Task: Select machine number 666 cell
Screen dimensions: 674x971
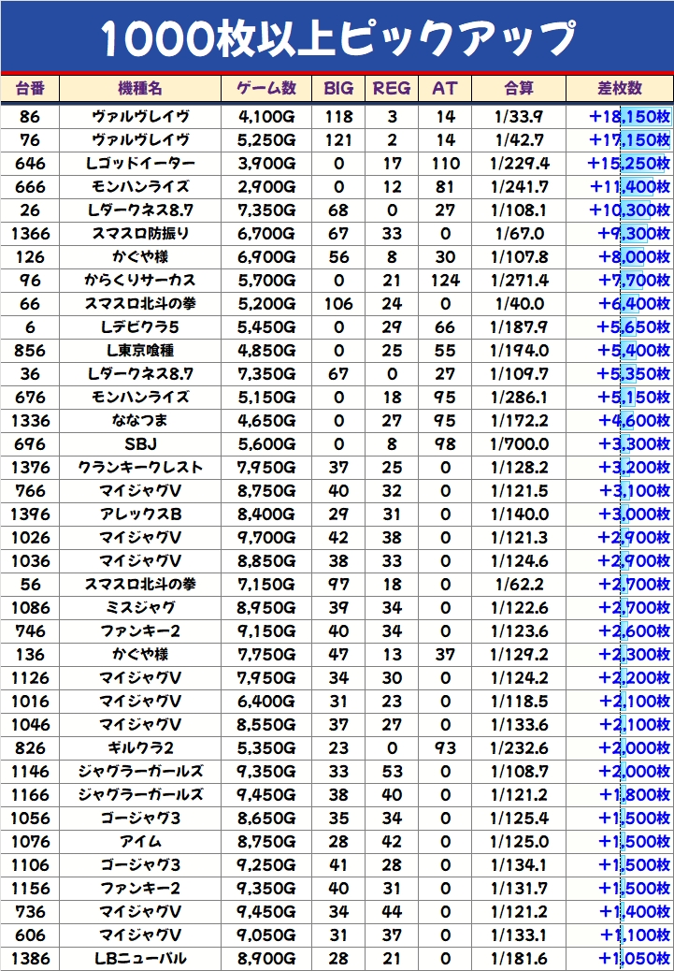Action: pos(30,186)
